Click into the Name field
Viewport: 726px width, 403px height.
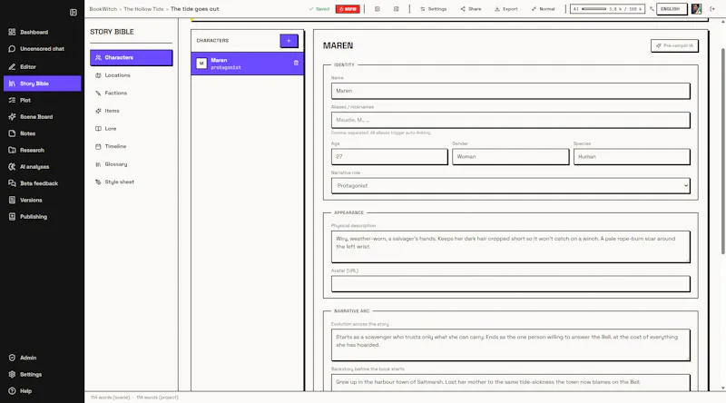(510, 91)
